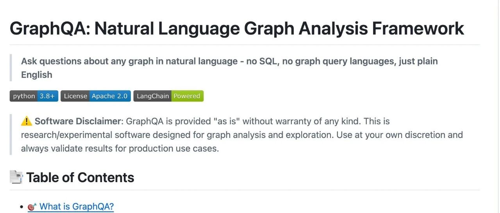
Task: Click the yellow warning triangle icon
Action: click(27, 121)
